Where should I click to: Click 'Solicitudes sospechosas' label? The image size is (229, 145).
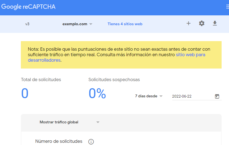tap(114, 79)
